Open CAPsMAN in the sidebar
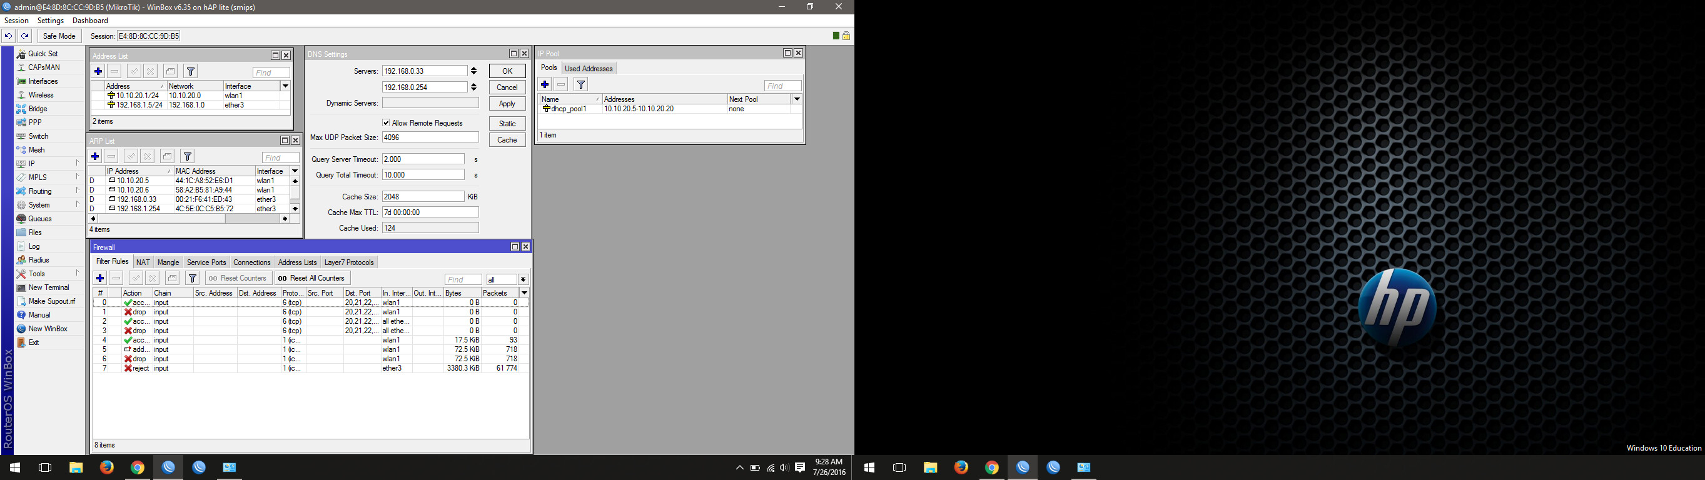This screenshot has width=1705, height=480. tap(44, 67)
